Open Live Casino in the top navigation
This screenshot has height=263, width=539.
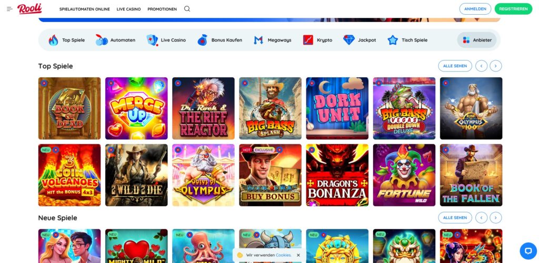tap(128, 9)
